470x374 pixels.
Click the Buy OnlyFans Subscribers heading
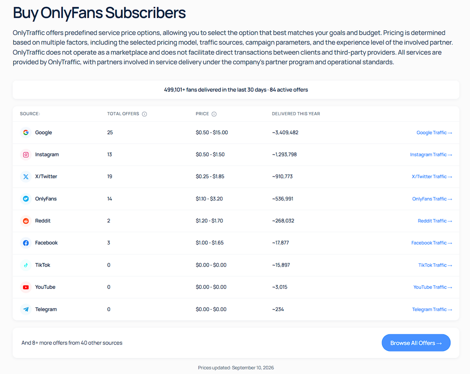point(99,13)
